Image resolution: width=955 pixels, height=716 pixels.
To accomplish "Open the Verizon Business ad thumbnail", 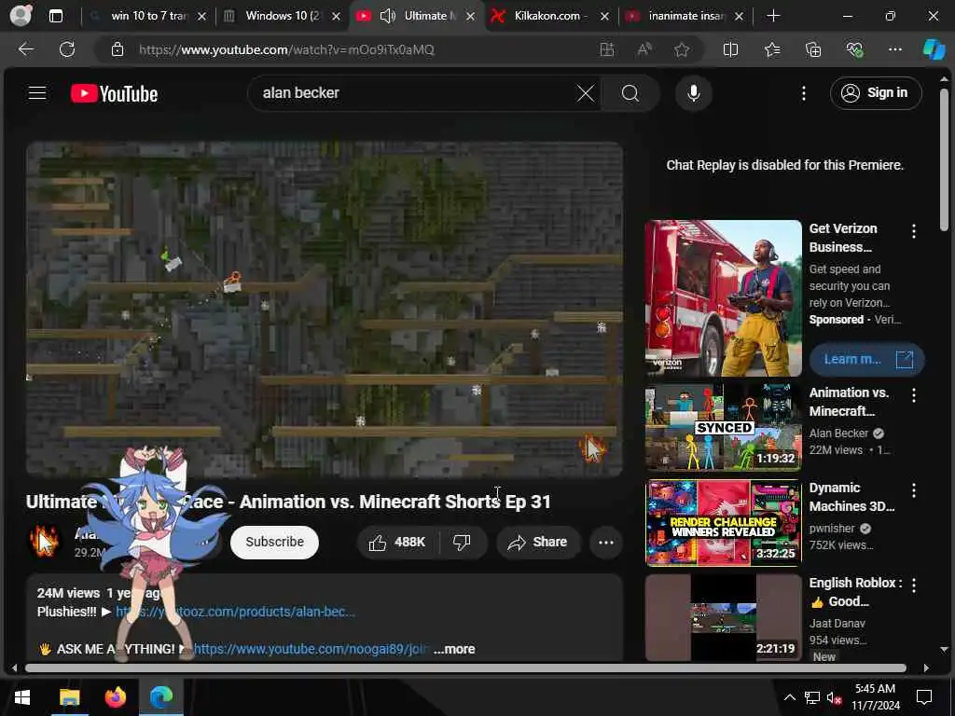I will click(723, 298).
